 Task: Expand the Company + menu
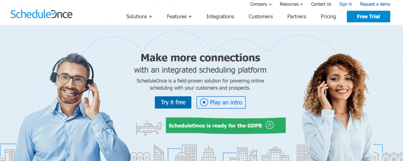[x=261, y=4]
